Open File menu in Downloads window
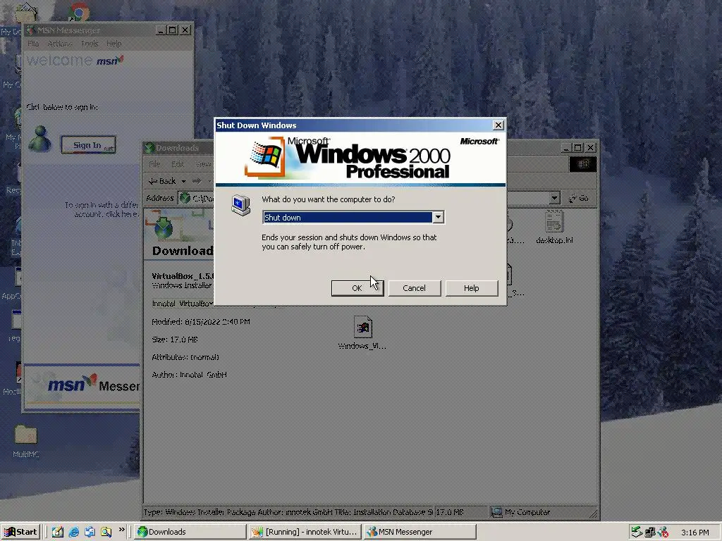This screenshot has width=722, height=541. [x=154, y=163]
